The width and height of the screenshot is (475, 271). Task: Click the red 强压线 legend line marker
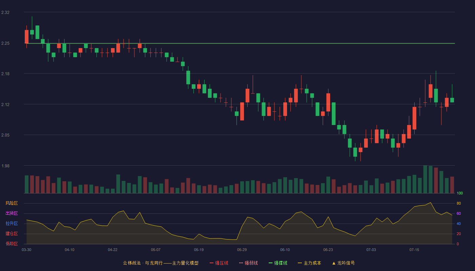pyautogui.click(x=212, y=263)
